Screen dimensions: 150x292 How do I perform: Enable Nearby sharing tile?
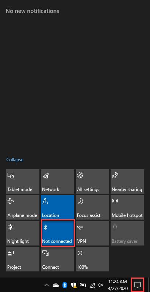pyautogui.click(x=127, y=181)
